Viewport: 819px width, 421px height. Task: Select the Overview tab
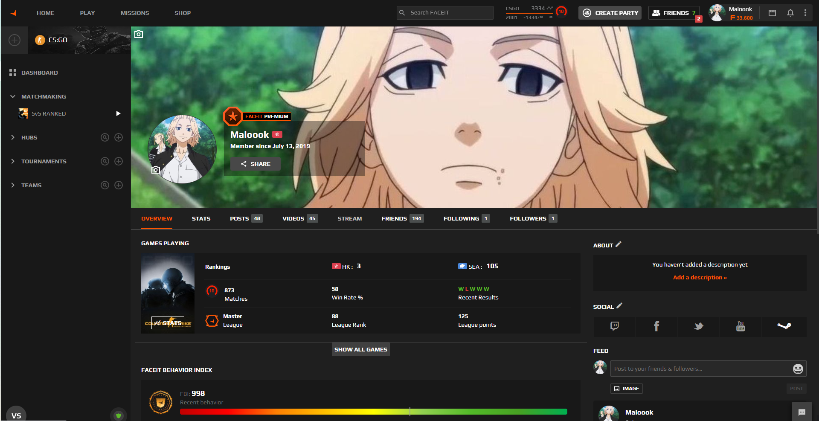(157, 218)
